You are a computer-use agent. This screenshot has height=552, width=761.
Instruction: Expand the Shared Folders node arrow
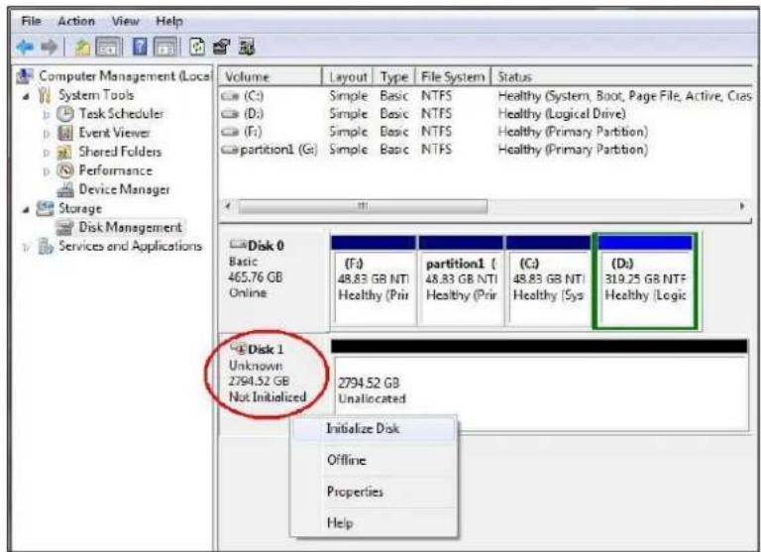pyautogui.click(x=47, y=153)
